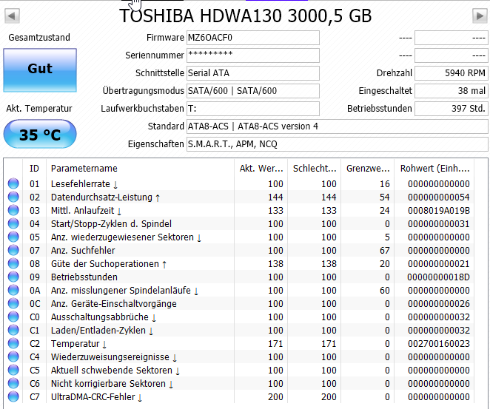
Task: Select the Betriebsstunden 397 Std. field
Action: [452, 109]
